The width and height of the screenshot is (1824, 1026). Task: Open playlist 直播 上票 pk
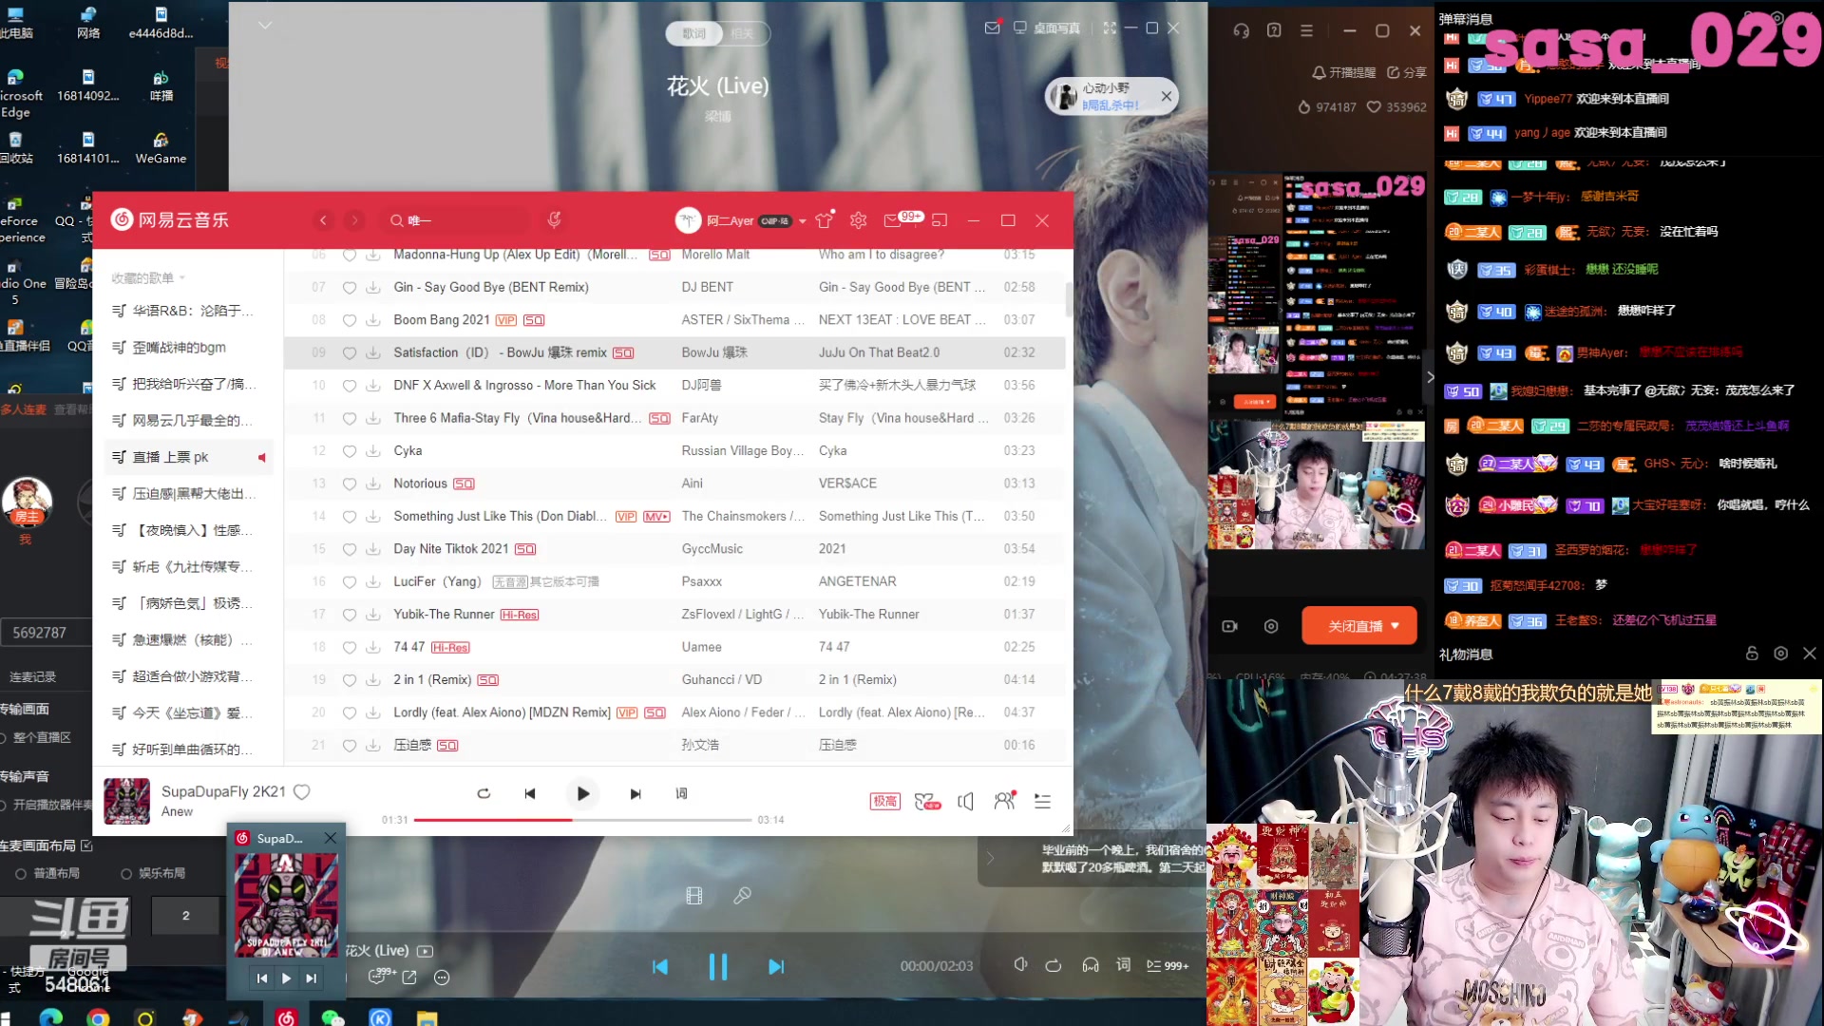tap(188, 458)
